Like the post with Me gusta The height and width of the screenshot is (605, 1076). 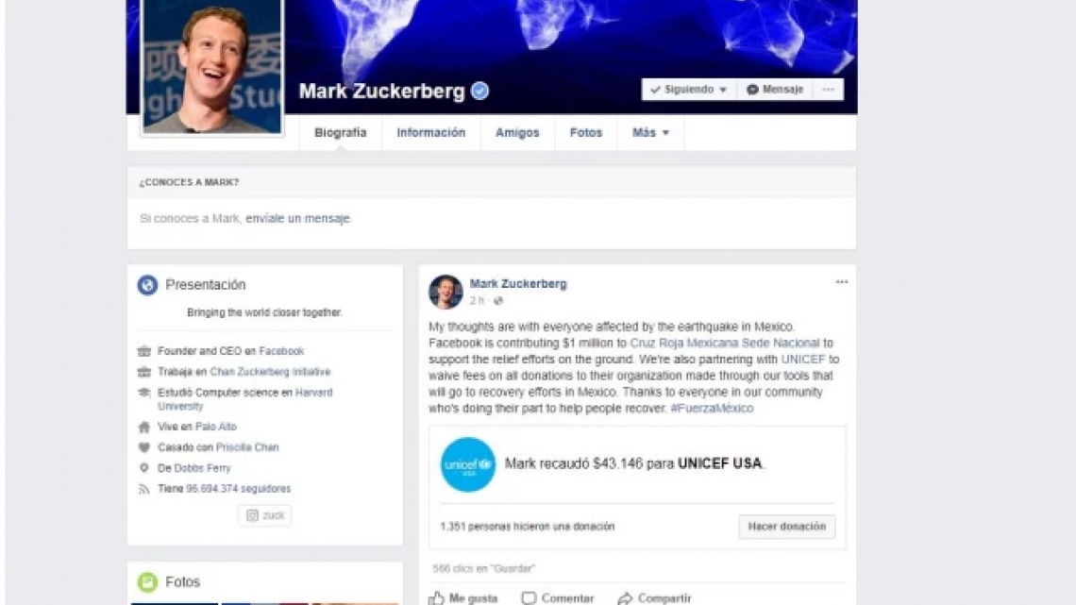463,598
